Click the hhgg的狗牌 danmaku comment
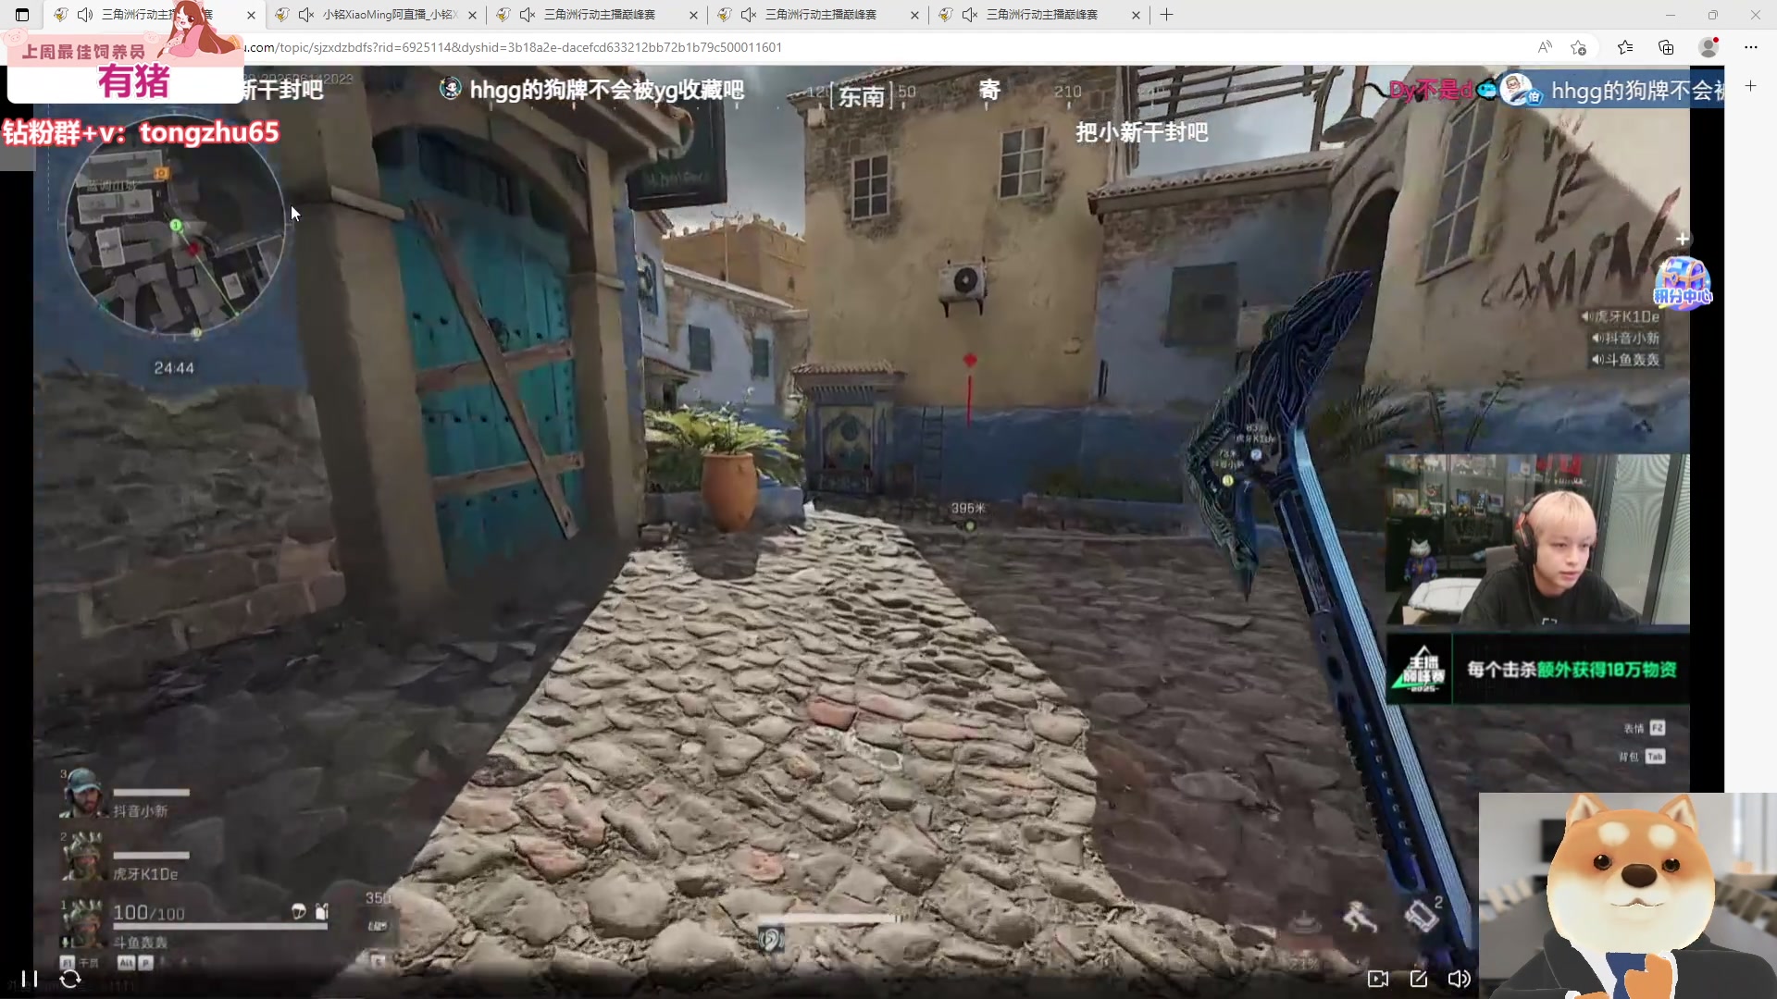This screenshot has width=1777, height=999. pyautogui.click(x=607, y=90)
